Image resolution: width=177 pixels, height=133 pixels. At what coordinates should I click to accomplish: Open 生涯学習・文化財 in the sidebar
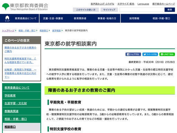coord(16,103)
